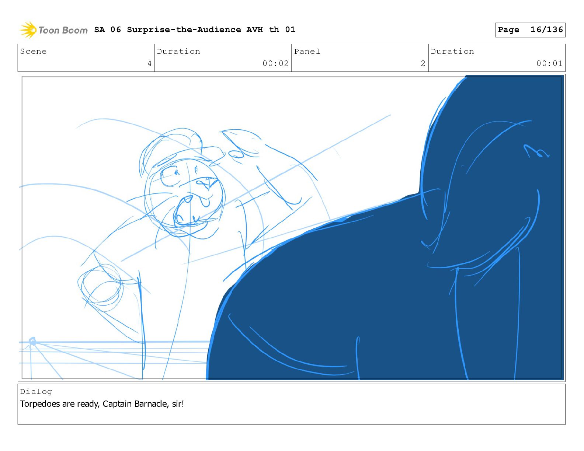Click the 'Panel' label

(x=307, y=52)
